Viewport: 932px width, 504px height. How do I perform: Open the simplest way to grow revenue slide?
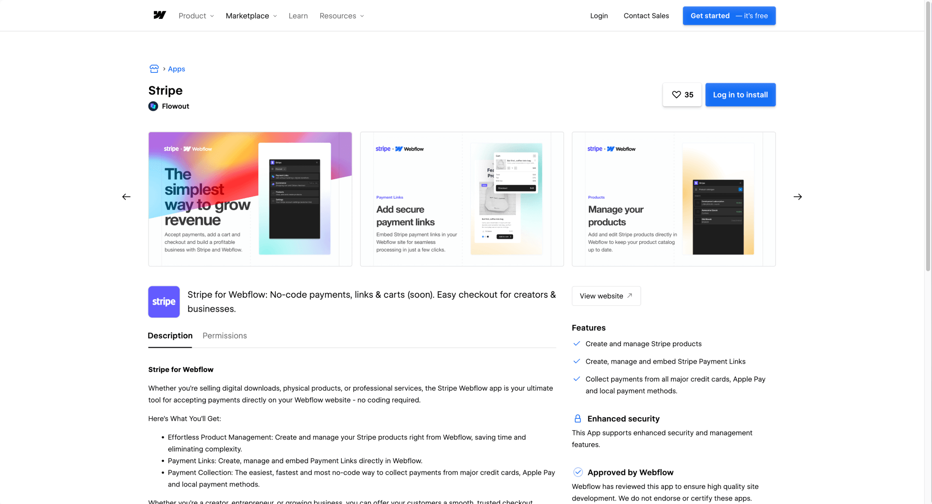click(x=250, y=199)
